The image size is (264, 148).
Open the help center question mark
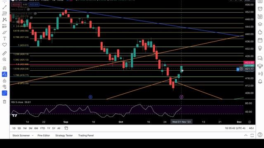click(x=260, y=134)
